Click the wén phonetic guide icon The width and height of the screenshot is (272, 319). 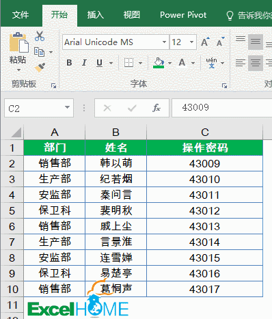[x=211, y=63]
